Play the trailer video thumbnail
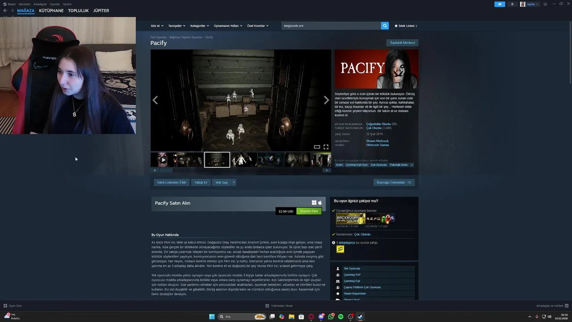572x322 pixels. pyautogui.click(x=163, y=160)
